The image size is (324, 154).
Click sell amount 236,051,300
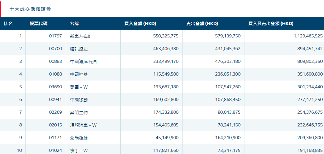tap(228, 74)
